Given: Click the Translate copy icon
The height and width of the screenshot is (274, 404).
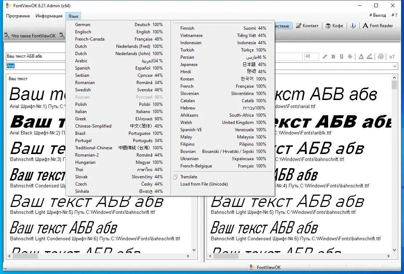Looking at the screenshot, I should tap(175, 177).
